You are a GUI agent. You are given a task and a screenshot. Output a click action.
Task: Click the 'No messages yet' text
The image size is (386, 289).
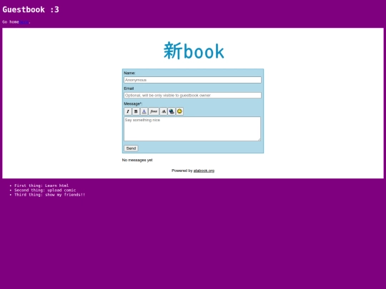pyautogui.click(x=137, y=160)
